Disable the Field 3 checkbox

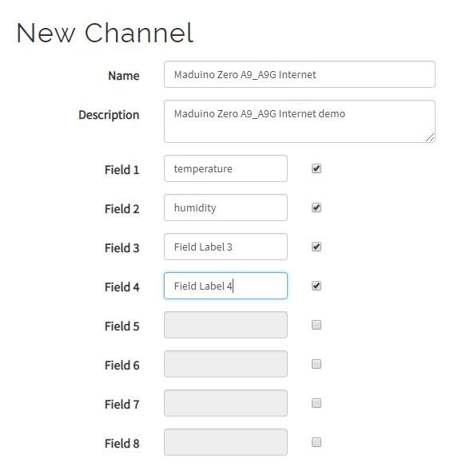317,247
